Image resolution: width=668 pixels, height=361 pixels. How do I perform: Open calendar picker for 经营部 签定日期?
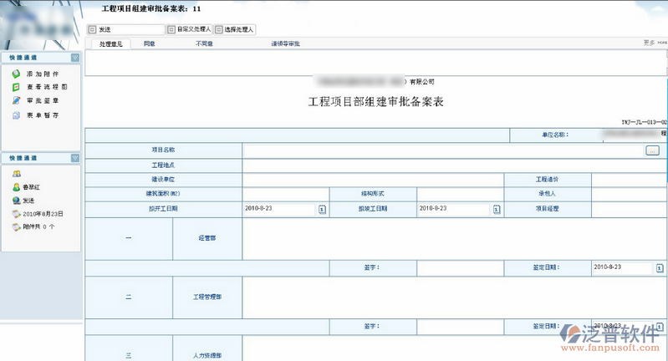660,267
